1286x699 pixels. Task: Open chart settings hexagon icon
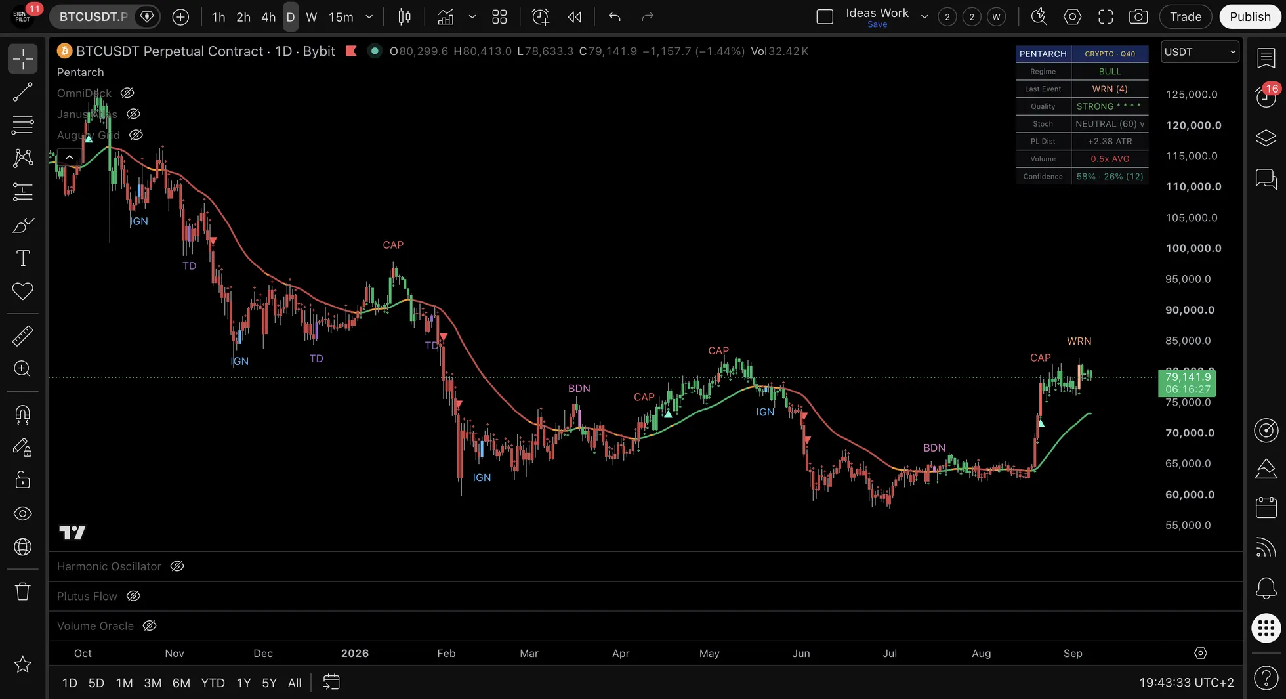coord(1072,16)
